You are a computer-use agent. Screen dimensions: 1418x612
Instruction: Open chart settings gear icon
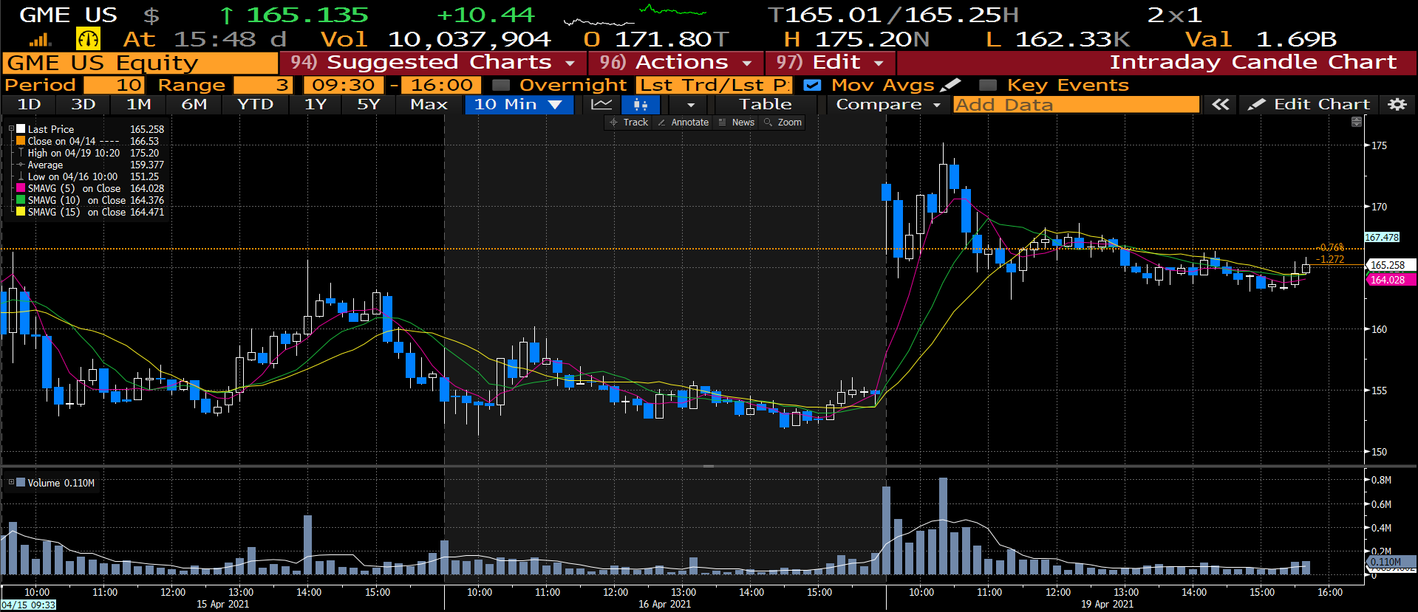click(1397, 105)
